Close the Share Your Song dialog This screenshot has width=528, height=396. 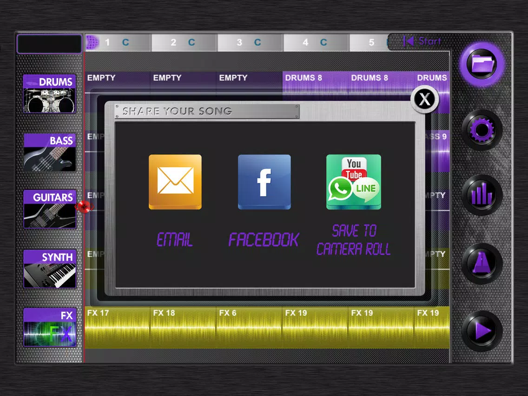[x=424, y=99]
